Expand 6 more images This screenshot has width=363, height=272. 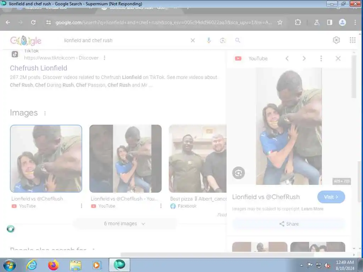[124, 224]
